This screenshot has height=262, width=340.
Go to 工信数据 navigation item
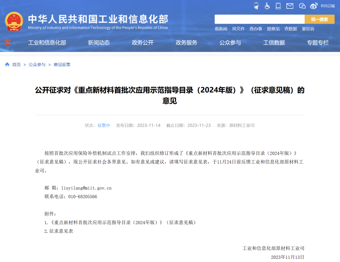click(x=274, y=43)
